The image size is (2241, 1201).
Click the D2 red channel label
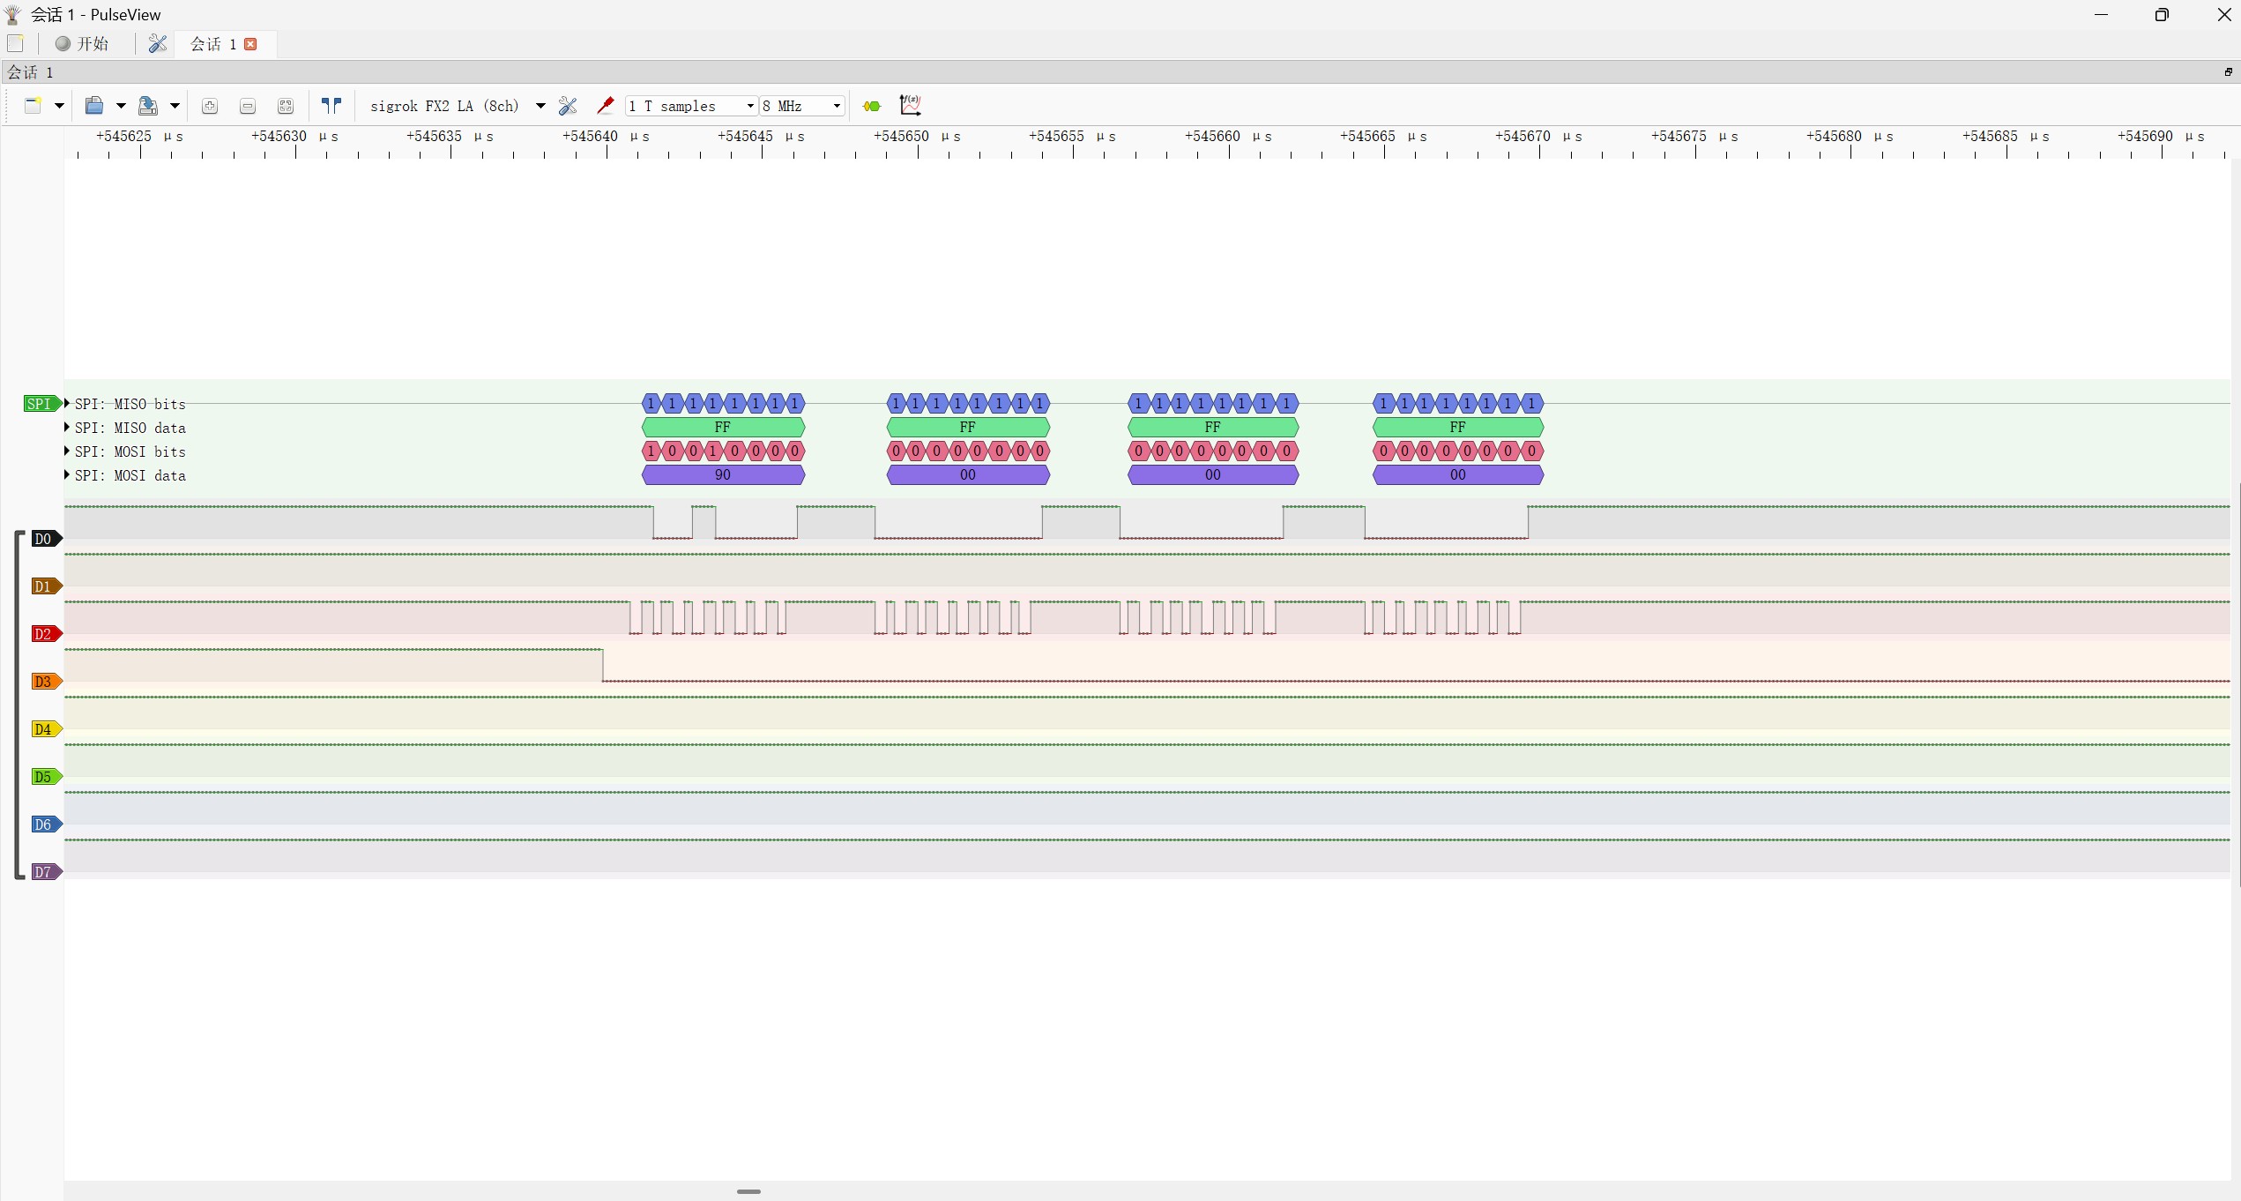[x=43, y=634]
